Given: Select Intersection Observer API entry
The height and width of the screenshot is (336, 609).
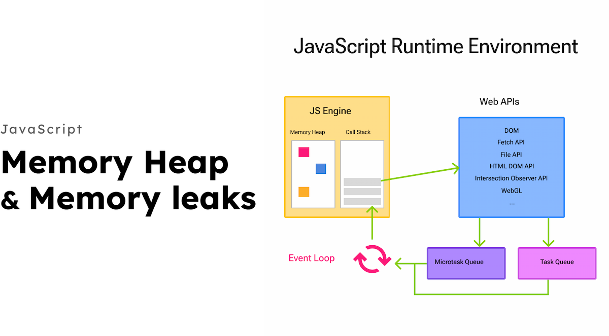Looking at the screenshot, I should [511, 178].
